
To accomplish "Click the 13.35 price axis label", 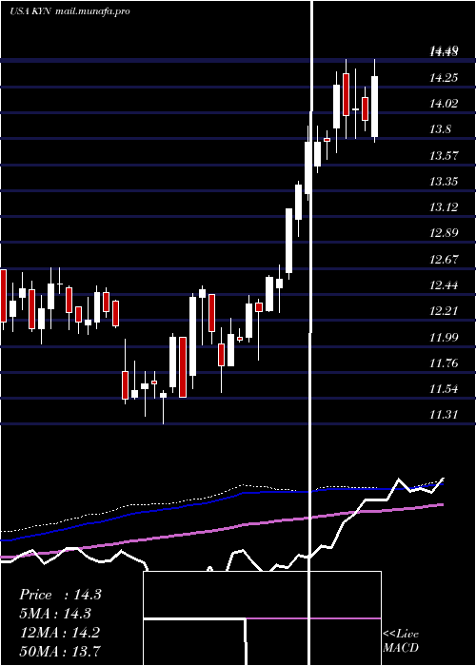I will point(444,182).
